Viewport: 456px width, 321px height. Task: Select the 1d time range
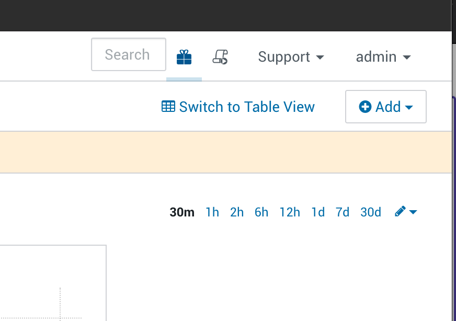pos(317,212)
